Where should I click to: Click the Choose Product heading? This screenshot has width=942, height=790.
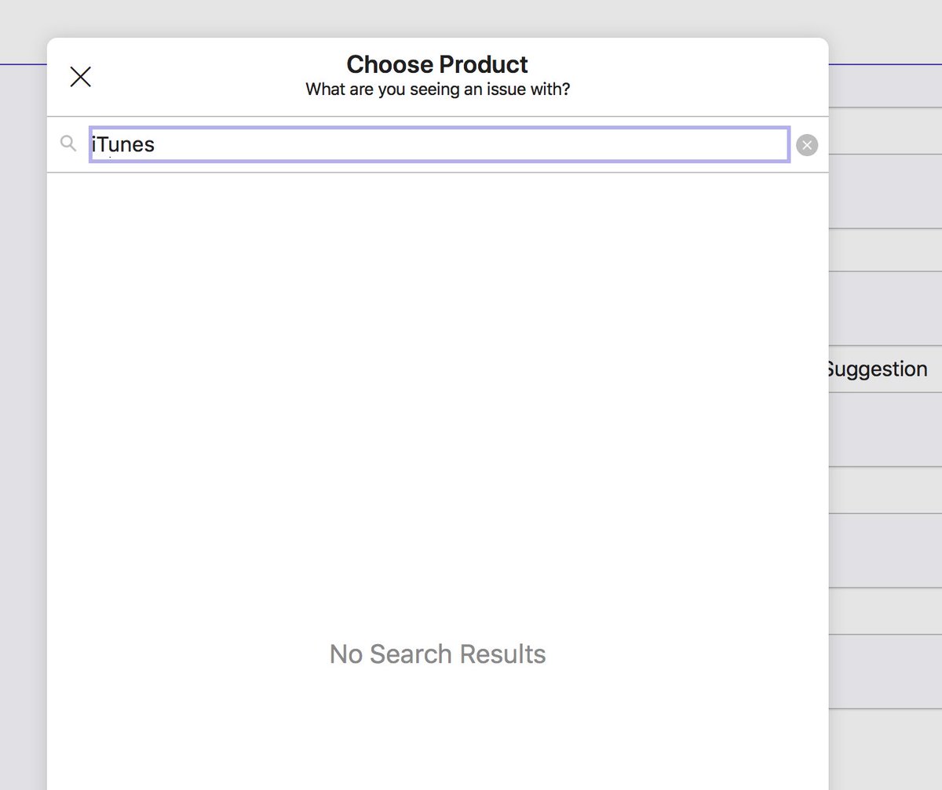click(x=437, y=64)
